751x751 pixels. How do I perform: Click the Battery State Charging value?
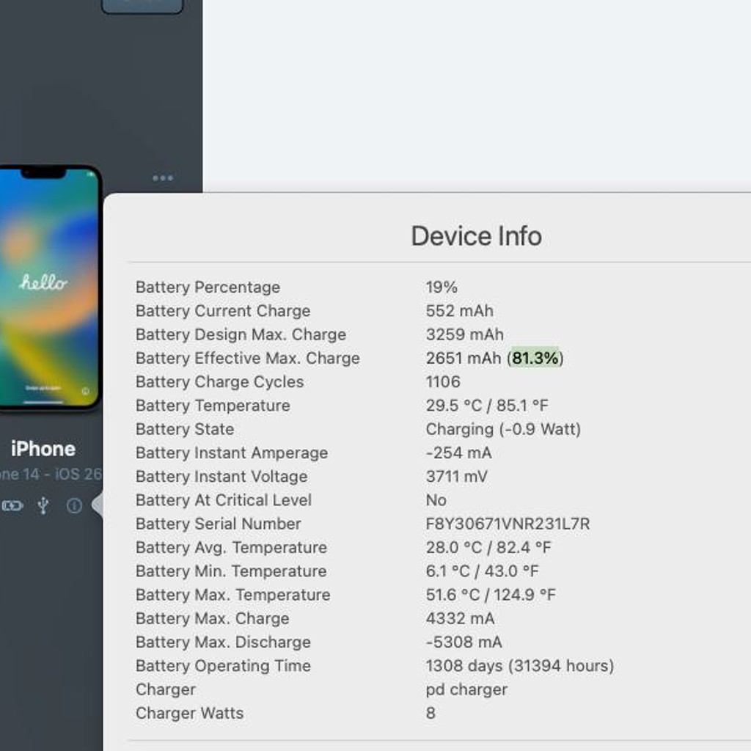(503, 429)
